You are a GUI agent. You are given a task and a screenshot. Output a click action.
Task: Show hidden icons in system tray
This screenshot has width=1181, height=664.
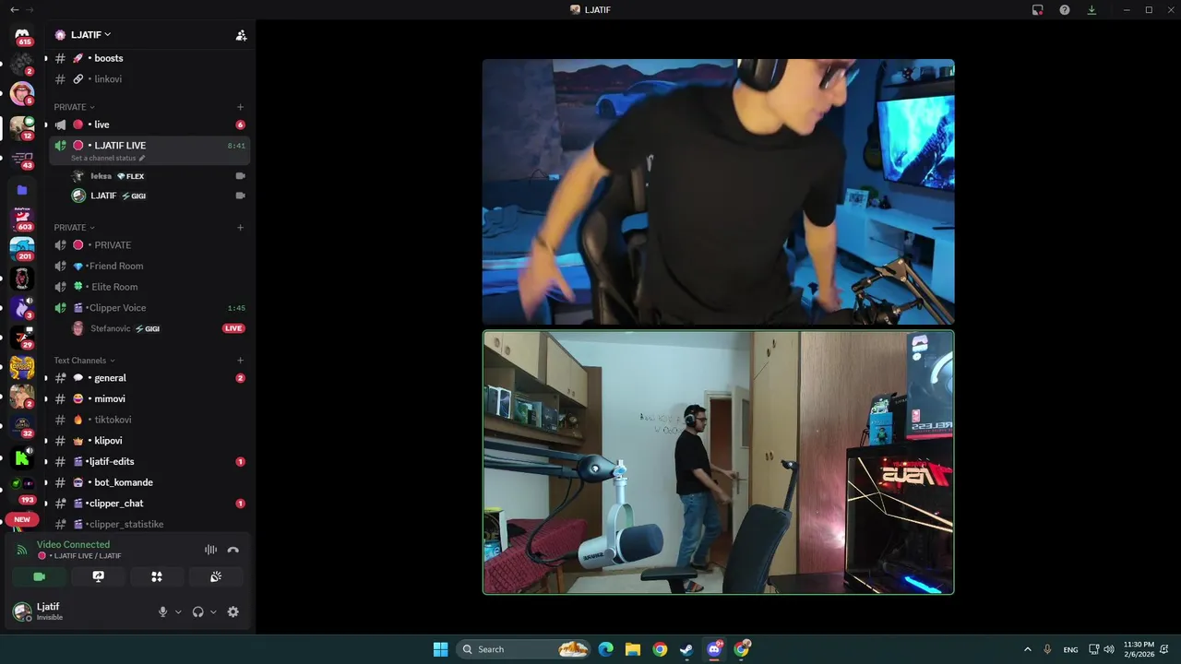coord(1027,649)
